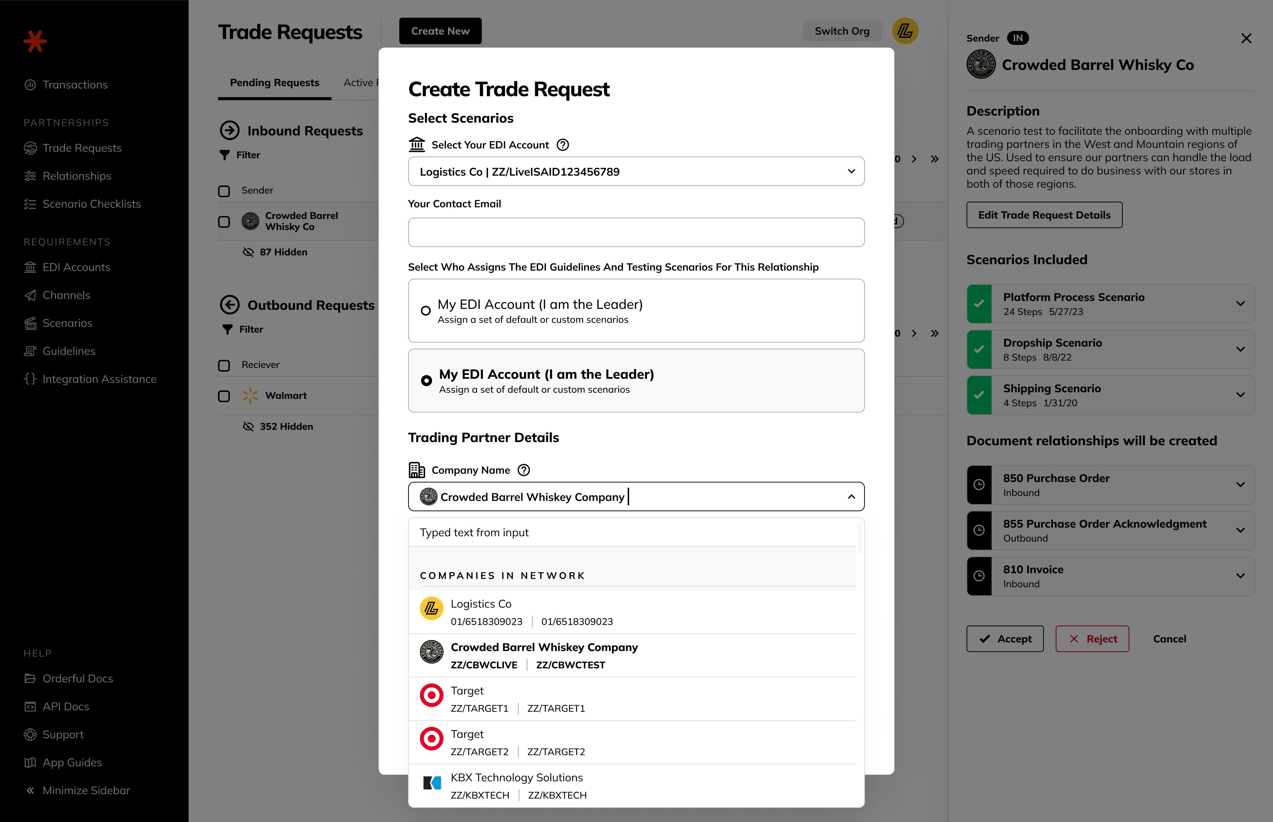The image size is (1273, 822).
Task: Choose Target ZZ/TARGET2 from list
Action: pos(632,742)
